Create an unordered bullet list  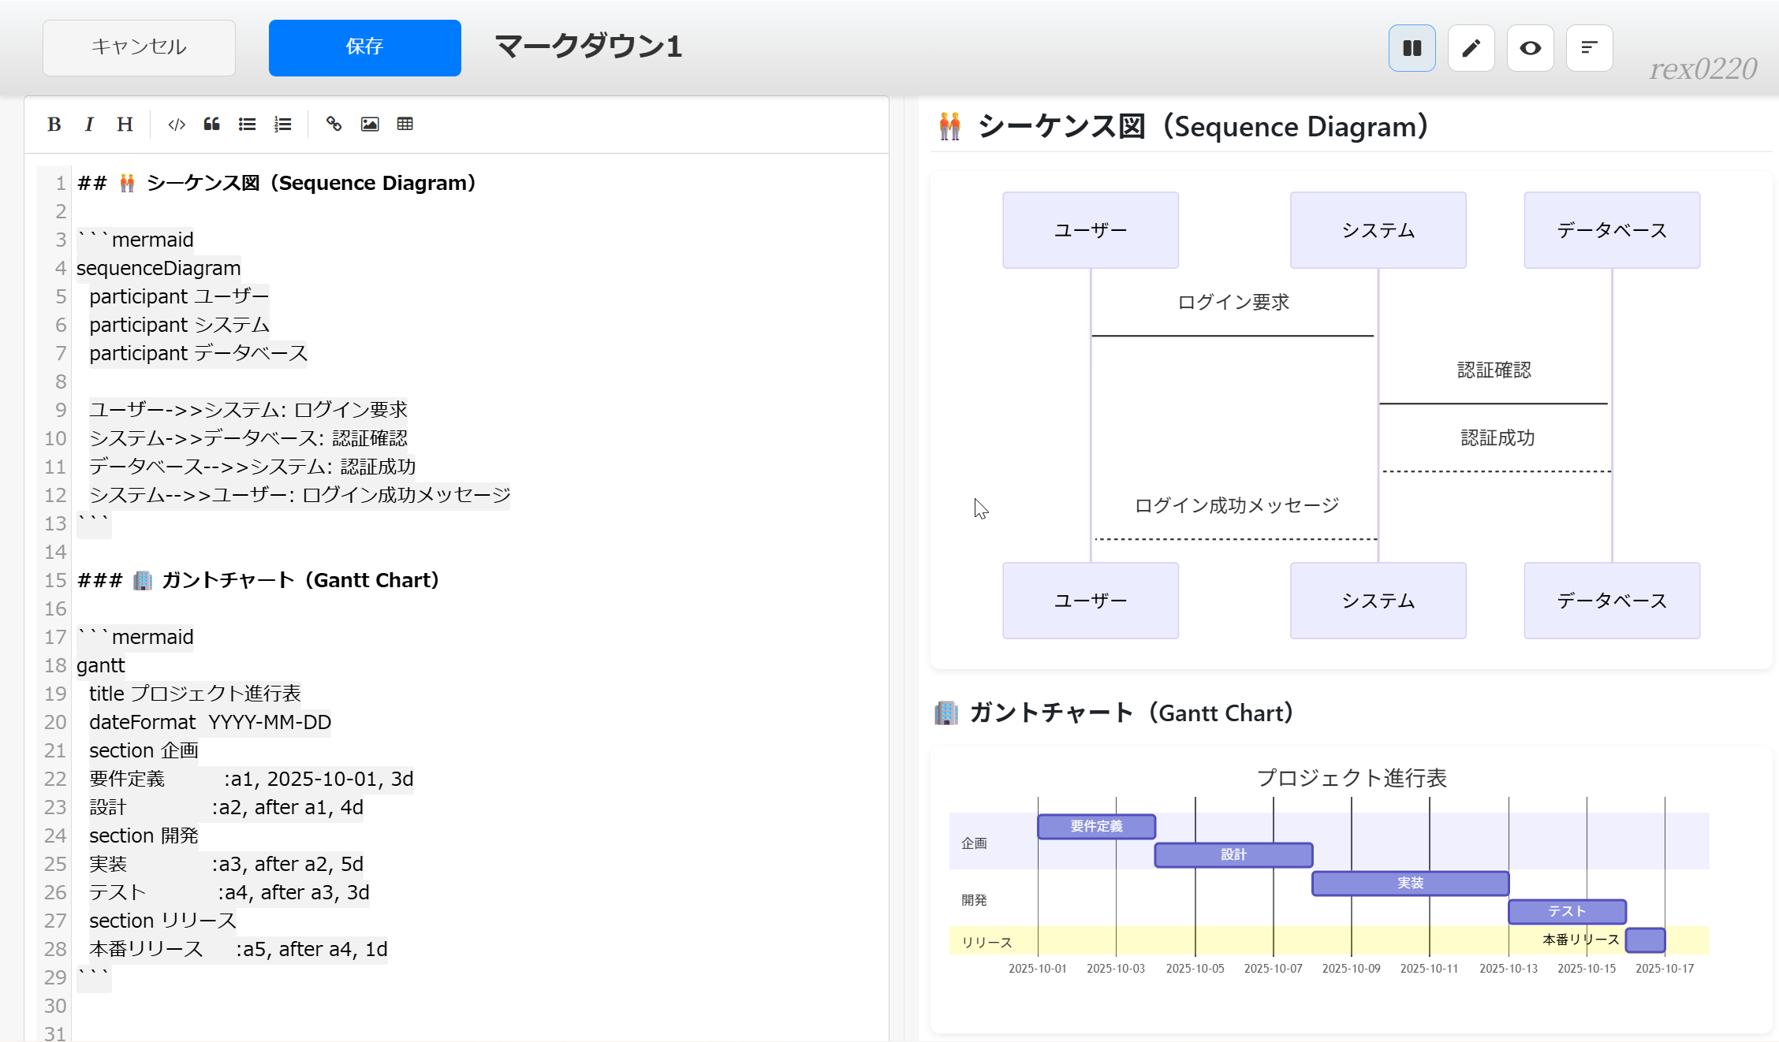pyautogui.click(x=247, y=125)
